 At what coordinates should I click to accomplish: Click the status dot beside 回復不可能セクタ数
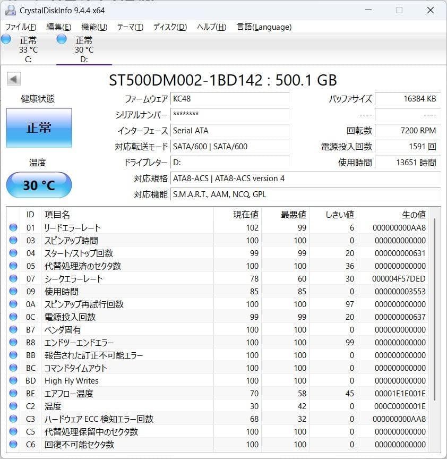point(13,444)
